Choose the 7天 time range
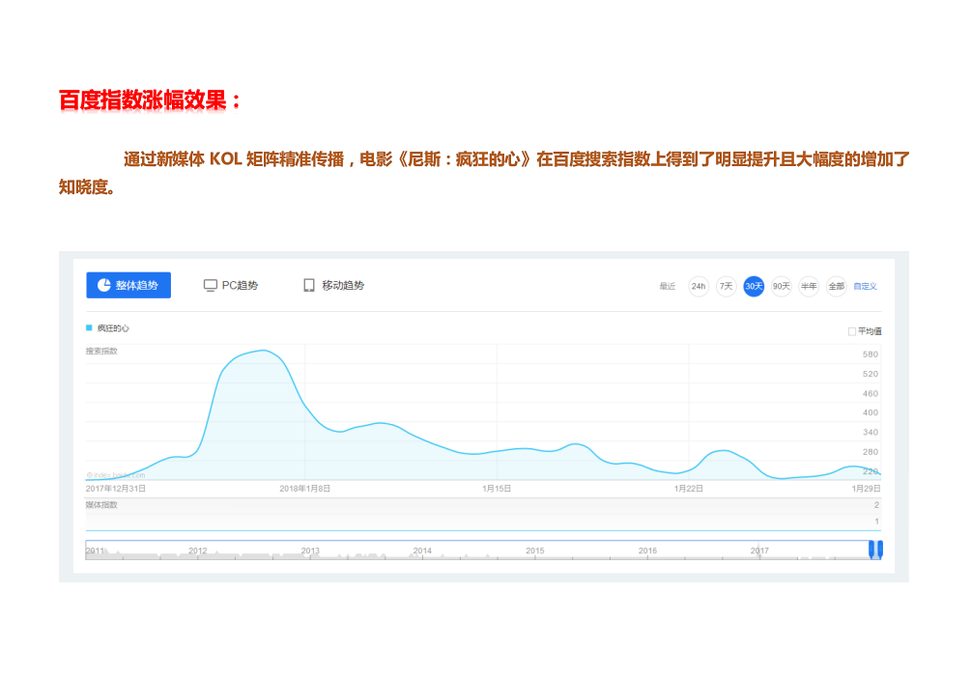Image resolution: width=971 pixels, height=678 pixels. [726, 286]
